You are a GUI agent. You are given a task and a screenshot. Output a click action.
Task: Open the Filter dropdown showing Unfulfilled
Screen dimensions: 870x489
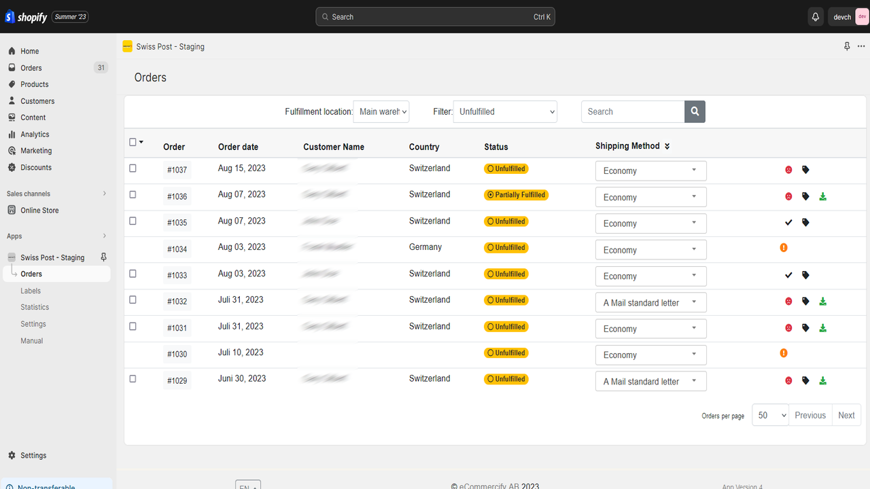coord(505,111)
